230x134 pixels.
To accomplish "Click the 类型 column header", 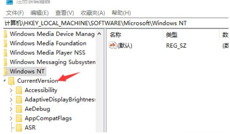I will [x=172, y=34].
